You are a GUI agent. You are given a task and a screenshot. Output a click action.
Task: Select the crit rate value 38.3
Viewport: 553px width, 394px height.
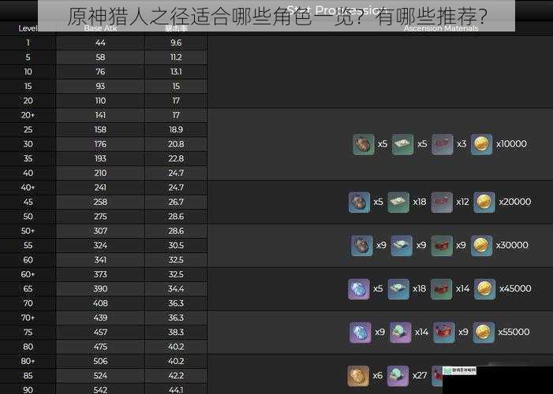[176, 332]
